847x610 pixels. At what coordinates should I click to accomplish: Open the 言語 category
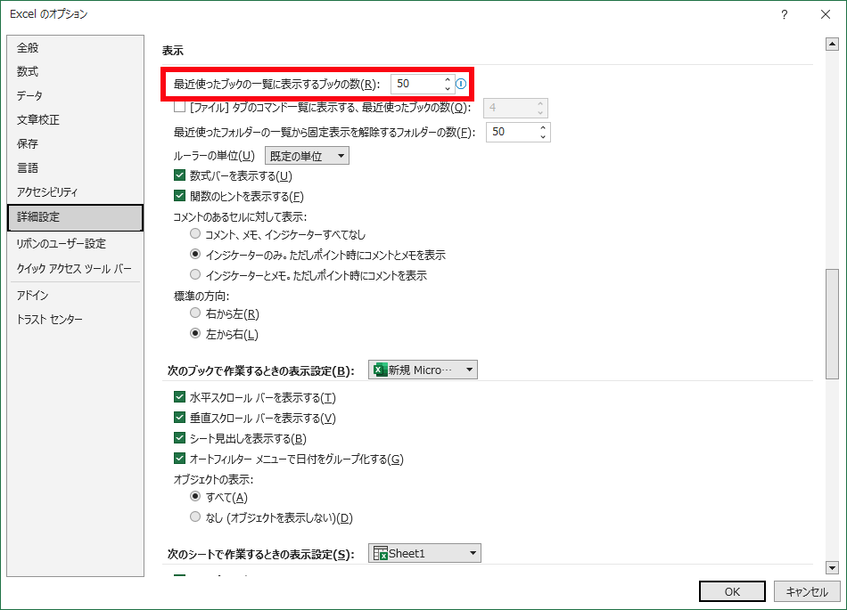point(75,167)
